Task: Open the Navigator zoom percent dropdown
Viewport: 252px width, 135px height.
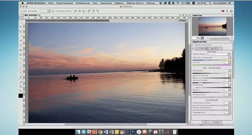Action: pos(202,38)
